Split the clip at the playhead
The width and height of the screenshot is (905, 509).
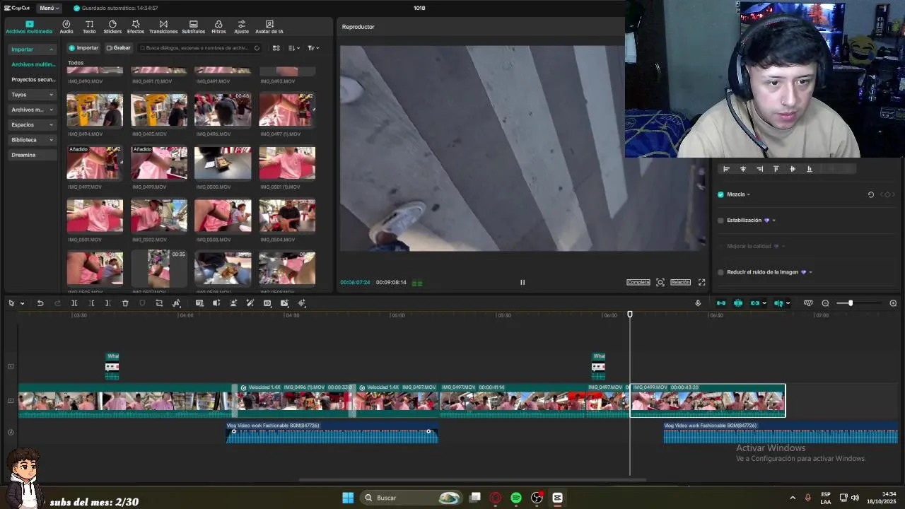pos(74,303)
